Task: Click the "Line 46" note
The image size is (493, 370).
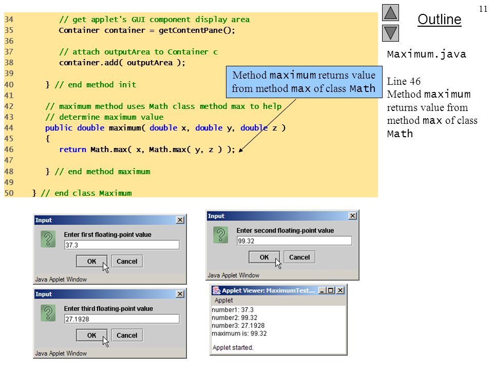Action: 404,81
